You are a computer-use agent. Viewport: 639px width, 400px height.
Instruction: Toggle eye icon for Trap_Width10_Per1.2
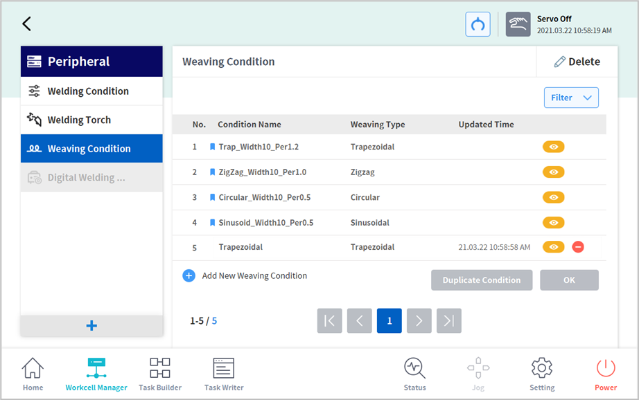[553, 147]
